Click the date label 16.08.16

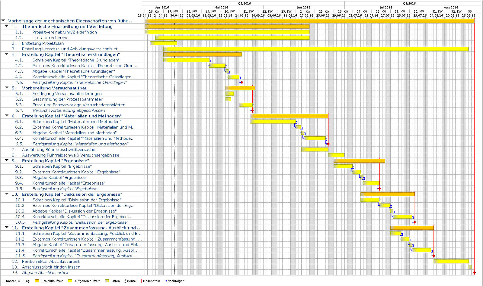[469, 15]
